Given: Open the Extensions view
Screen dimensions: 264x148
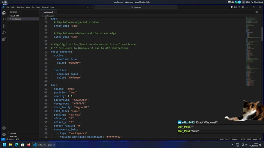Looking at the screenshot, I should tap(4, 39).
